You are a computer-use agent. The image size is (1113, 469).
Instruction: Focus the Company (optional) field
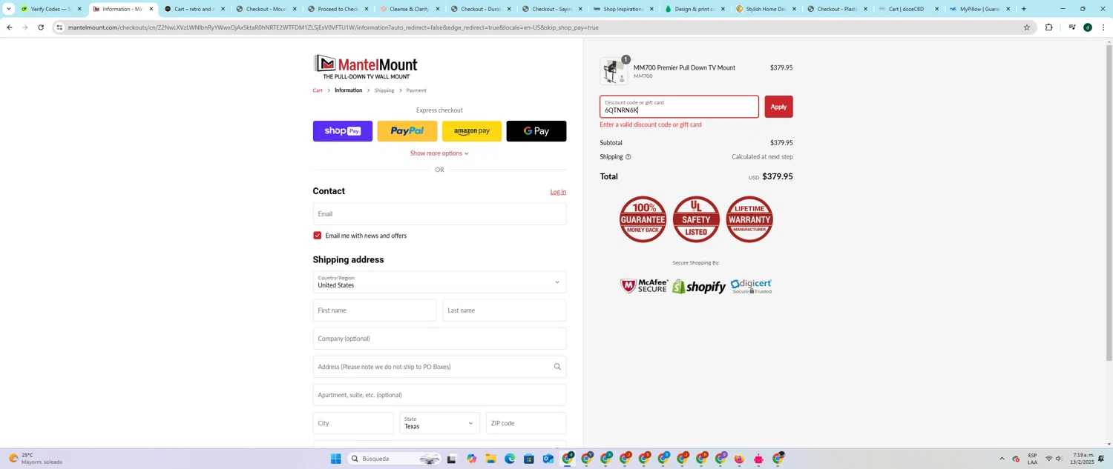coord(439,339)
